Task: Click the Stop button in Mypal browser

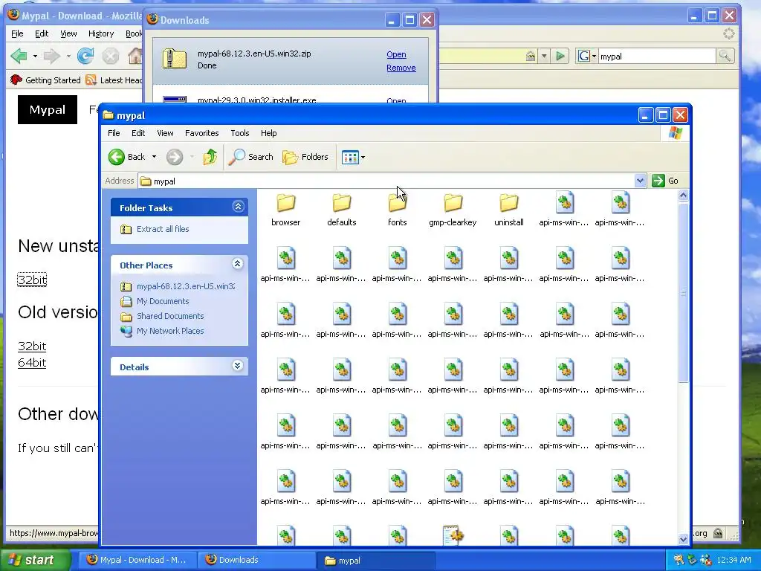Action: click(111, 57)
